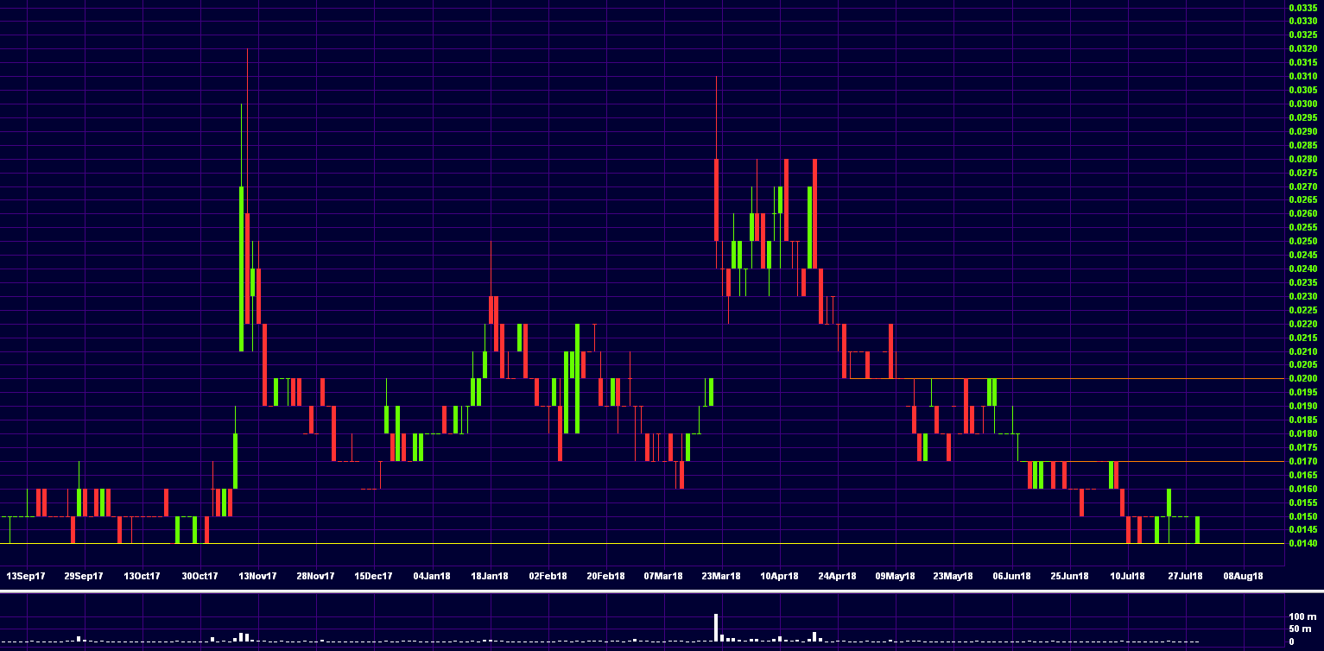The width and height of the screenshot is (1324, 651).
Task: Click the 27Jul18 date label
Action: coord(1185,576)
